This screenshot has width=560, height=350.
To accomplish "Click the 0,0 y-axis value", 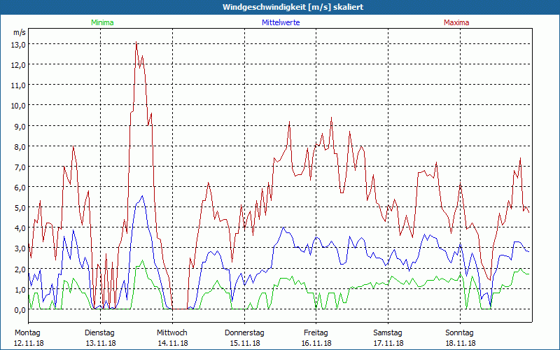I will pyautogui.click(x=18, y=309).
